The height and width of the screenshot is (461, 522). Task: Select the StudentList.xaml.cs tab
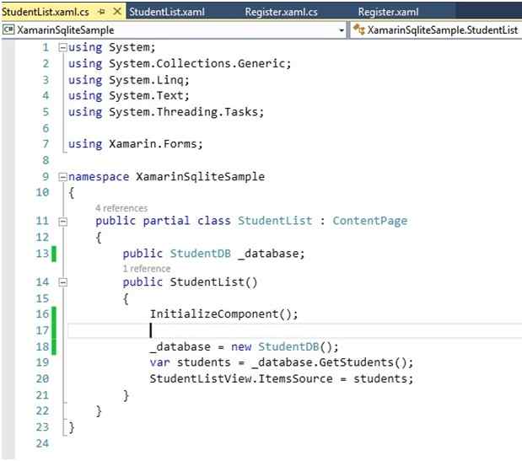pos(46,12)
